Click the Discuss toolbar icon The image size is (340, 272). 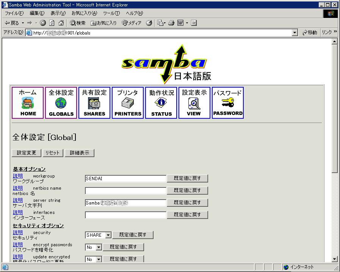pos(194,23)
